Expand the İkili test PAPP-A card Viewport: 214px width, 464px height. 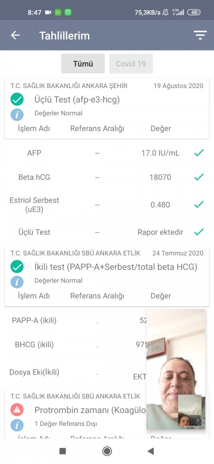click(107, 276)
